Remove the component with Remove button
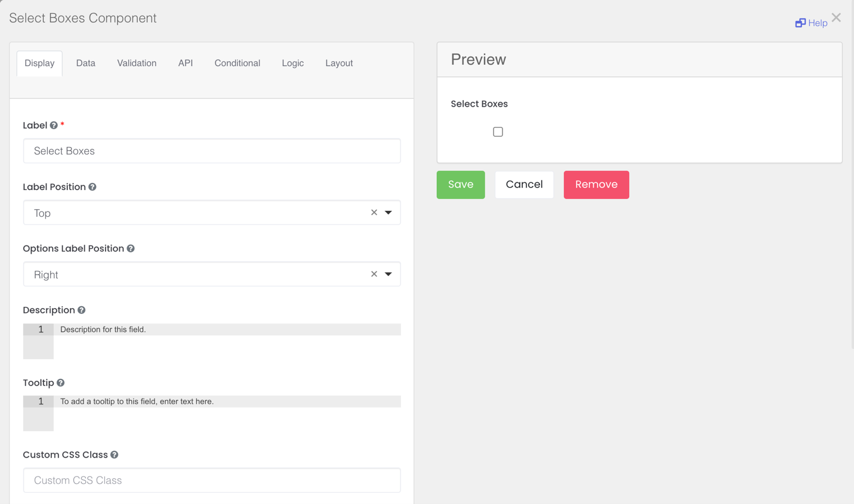 pos(596,185)
